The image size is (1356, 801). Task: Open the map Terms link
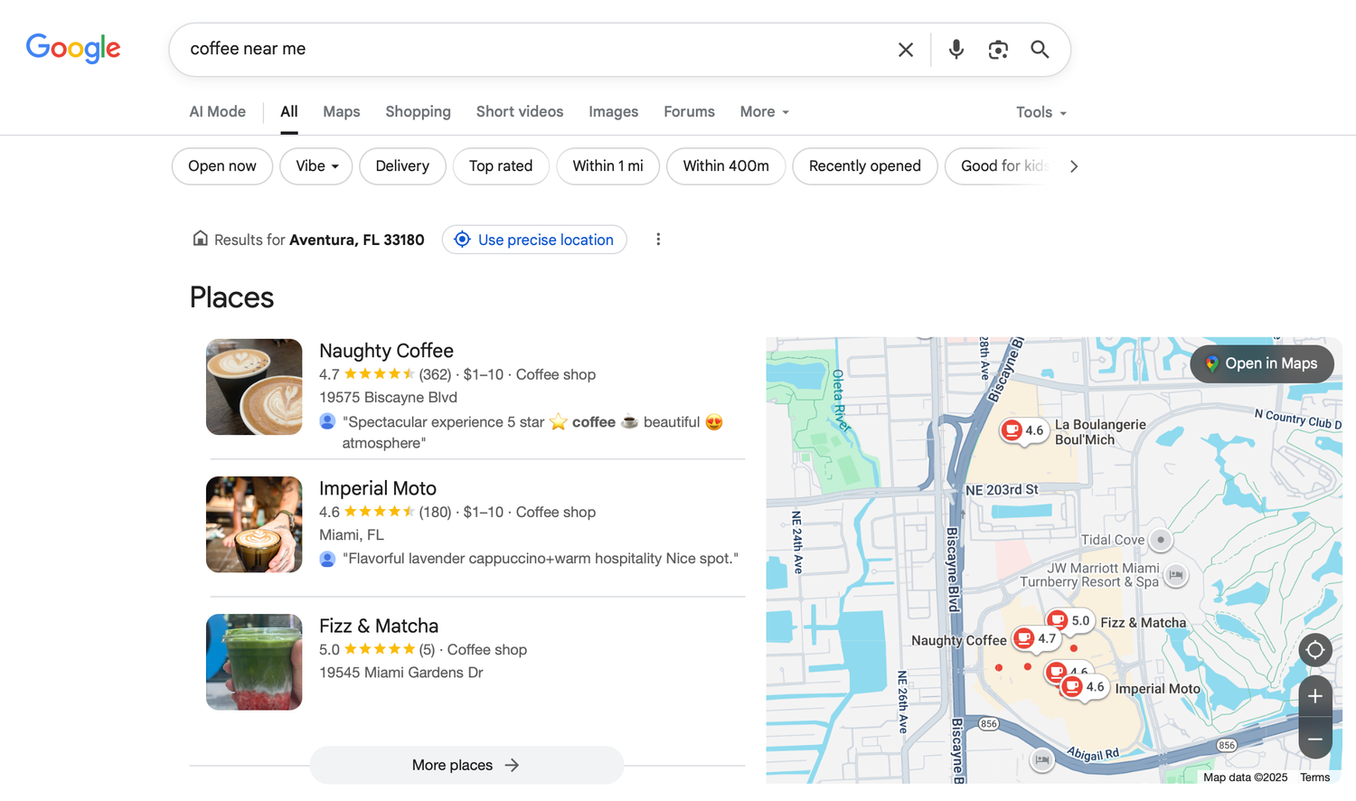(1314, 777)
